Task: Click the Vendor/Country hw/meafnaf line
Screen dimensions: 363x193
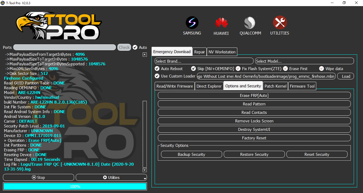Action: point(32,97)
